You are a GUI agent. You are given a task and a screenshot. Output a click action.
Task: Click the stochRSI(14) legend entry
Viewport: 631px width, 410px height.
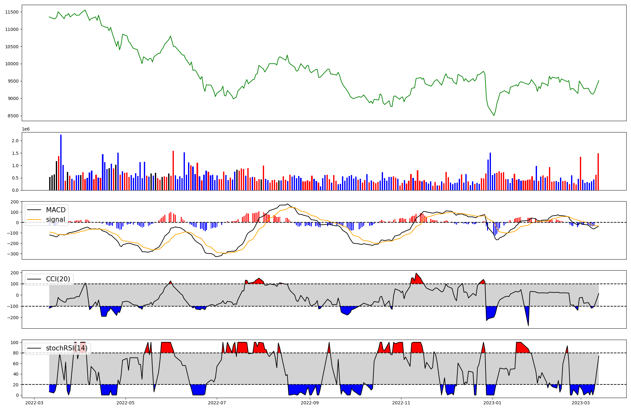(67, 348)
